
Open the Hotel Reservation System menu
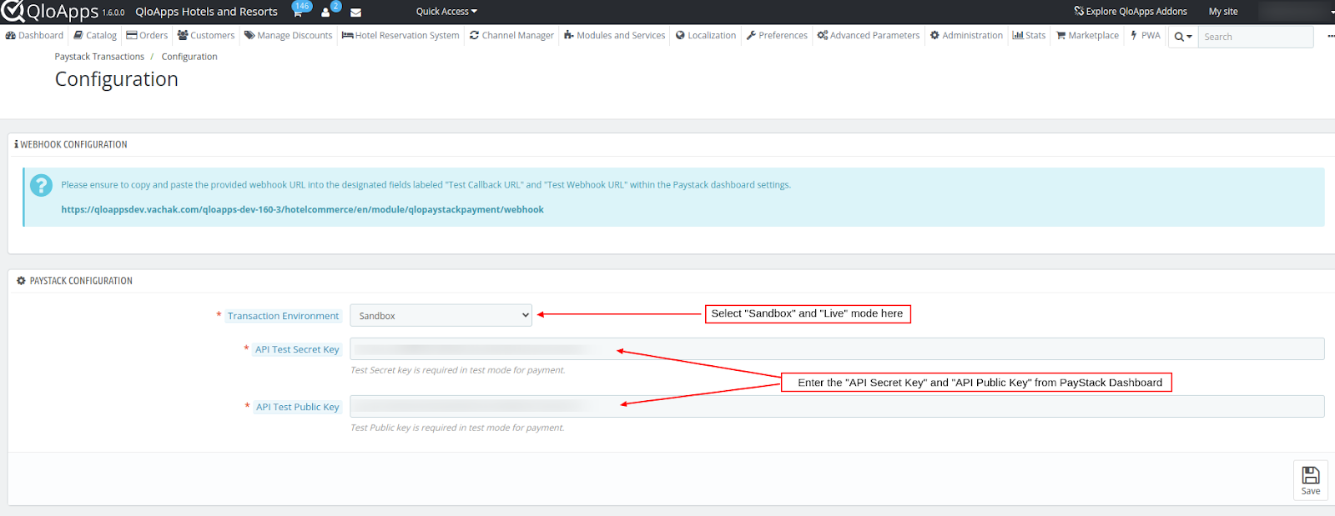[x=400, y=36]
